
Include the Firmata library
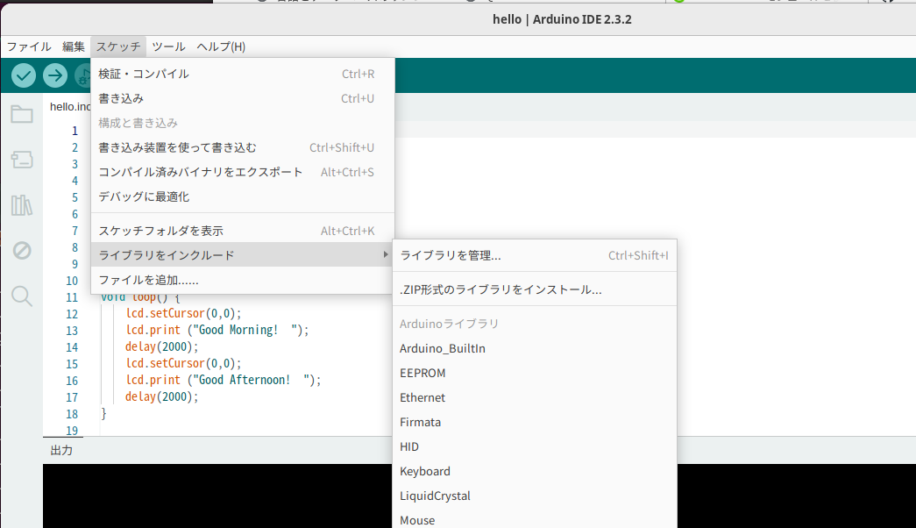pyautogui.click(x=535, y=422)
